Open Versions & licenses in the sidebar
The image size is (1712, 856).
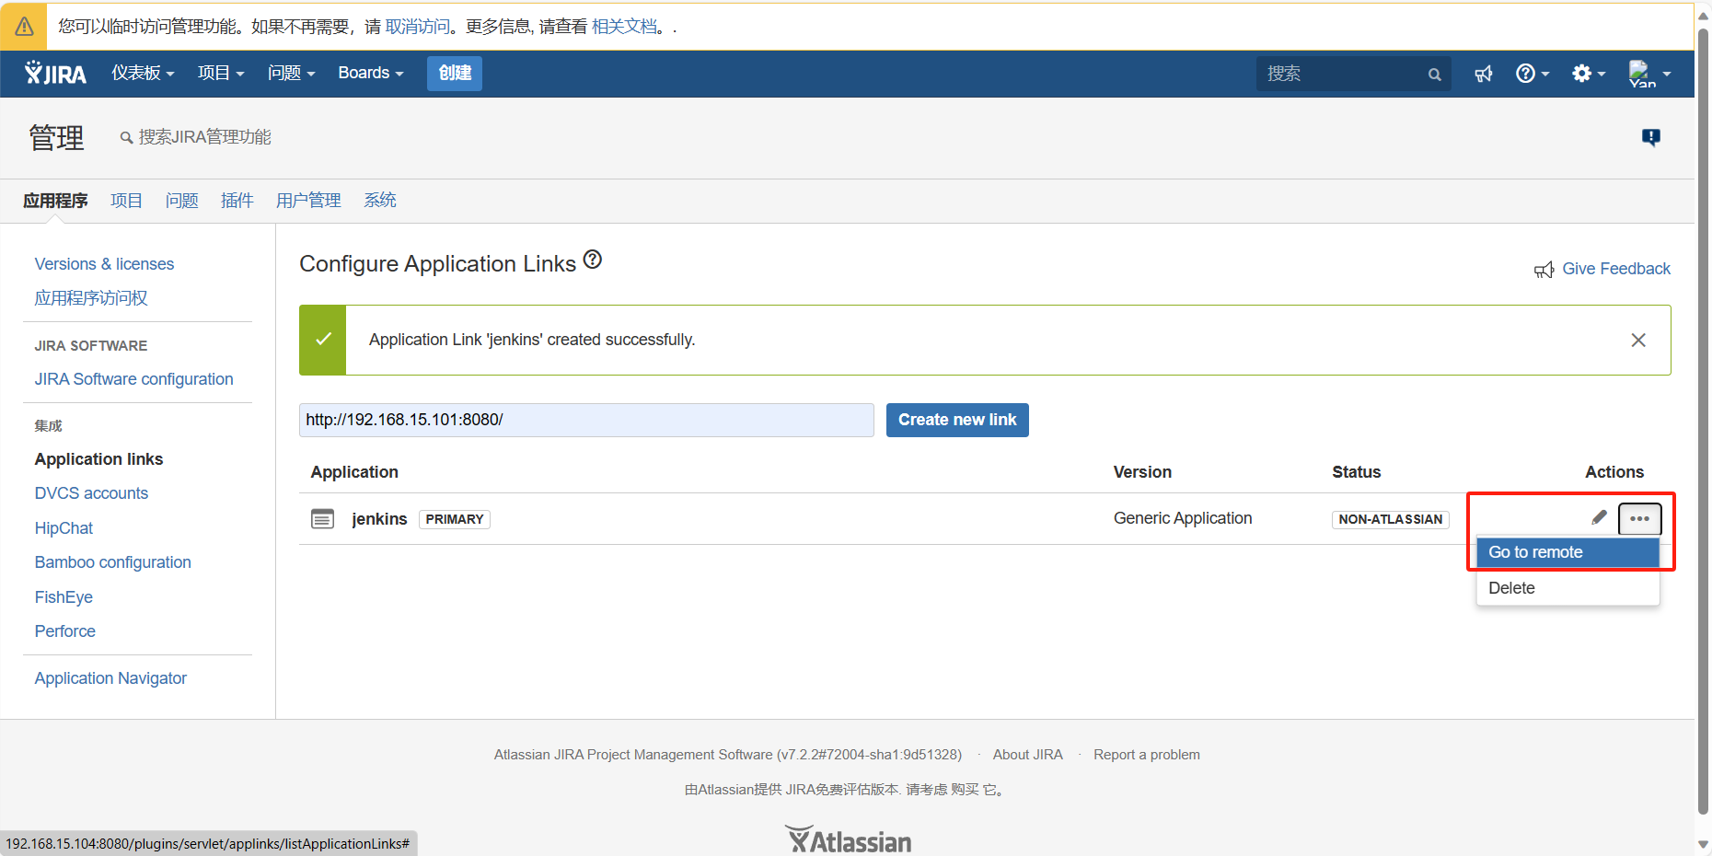(104, 264)
